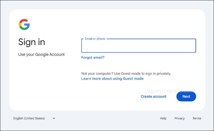214x131 pixels.
Task: Open the Terms link in footer
Action: (197, 118)
